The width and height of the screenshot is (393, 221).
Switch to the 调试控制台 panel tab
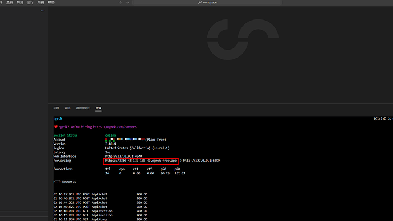[x=83, y=108]
